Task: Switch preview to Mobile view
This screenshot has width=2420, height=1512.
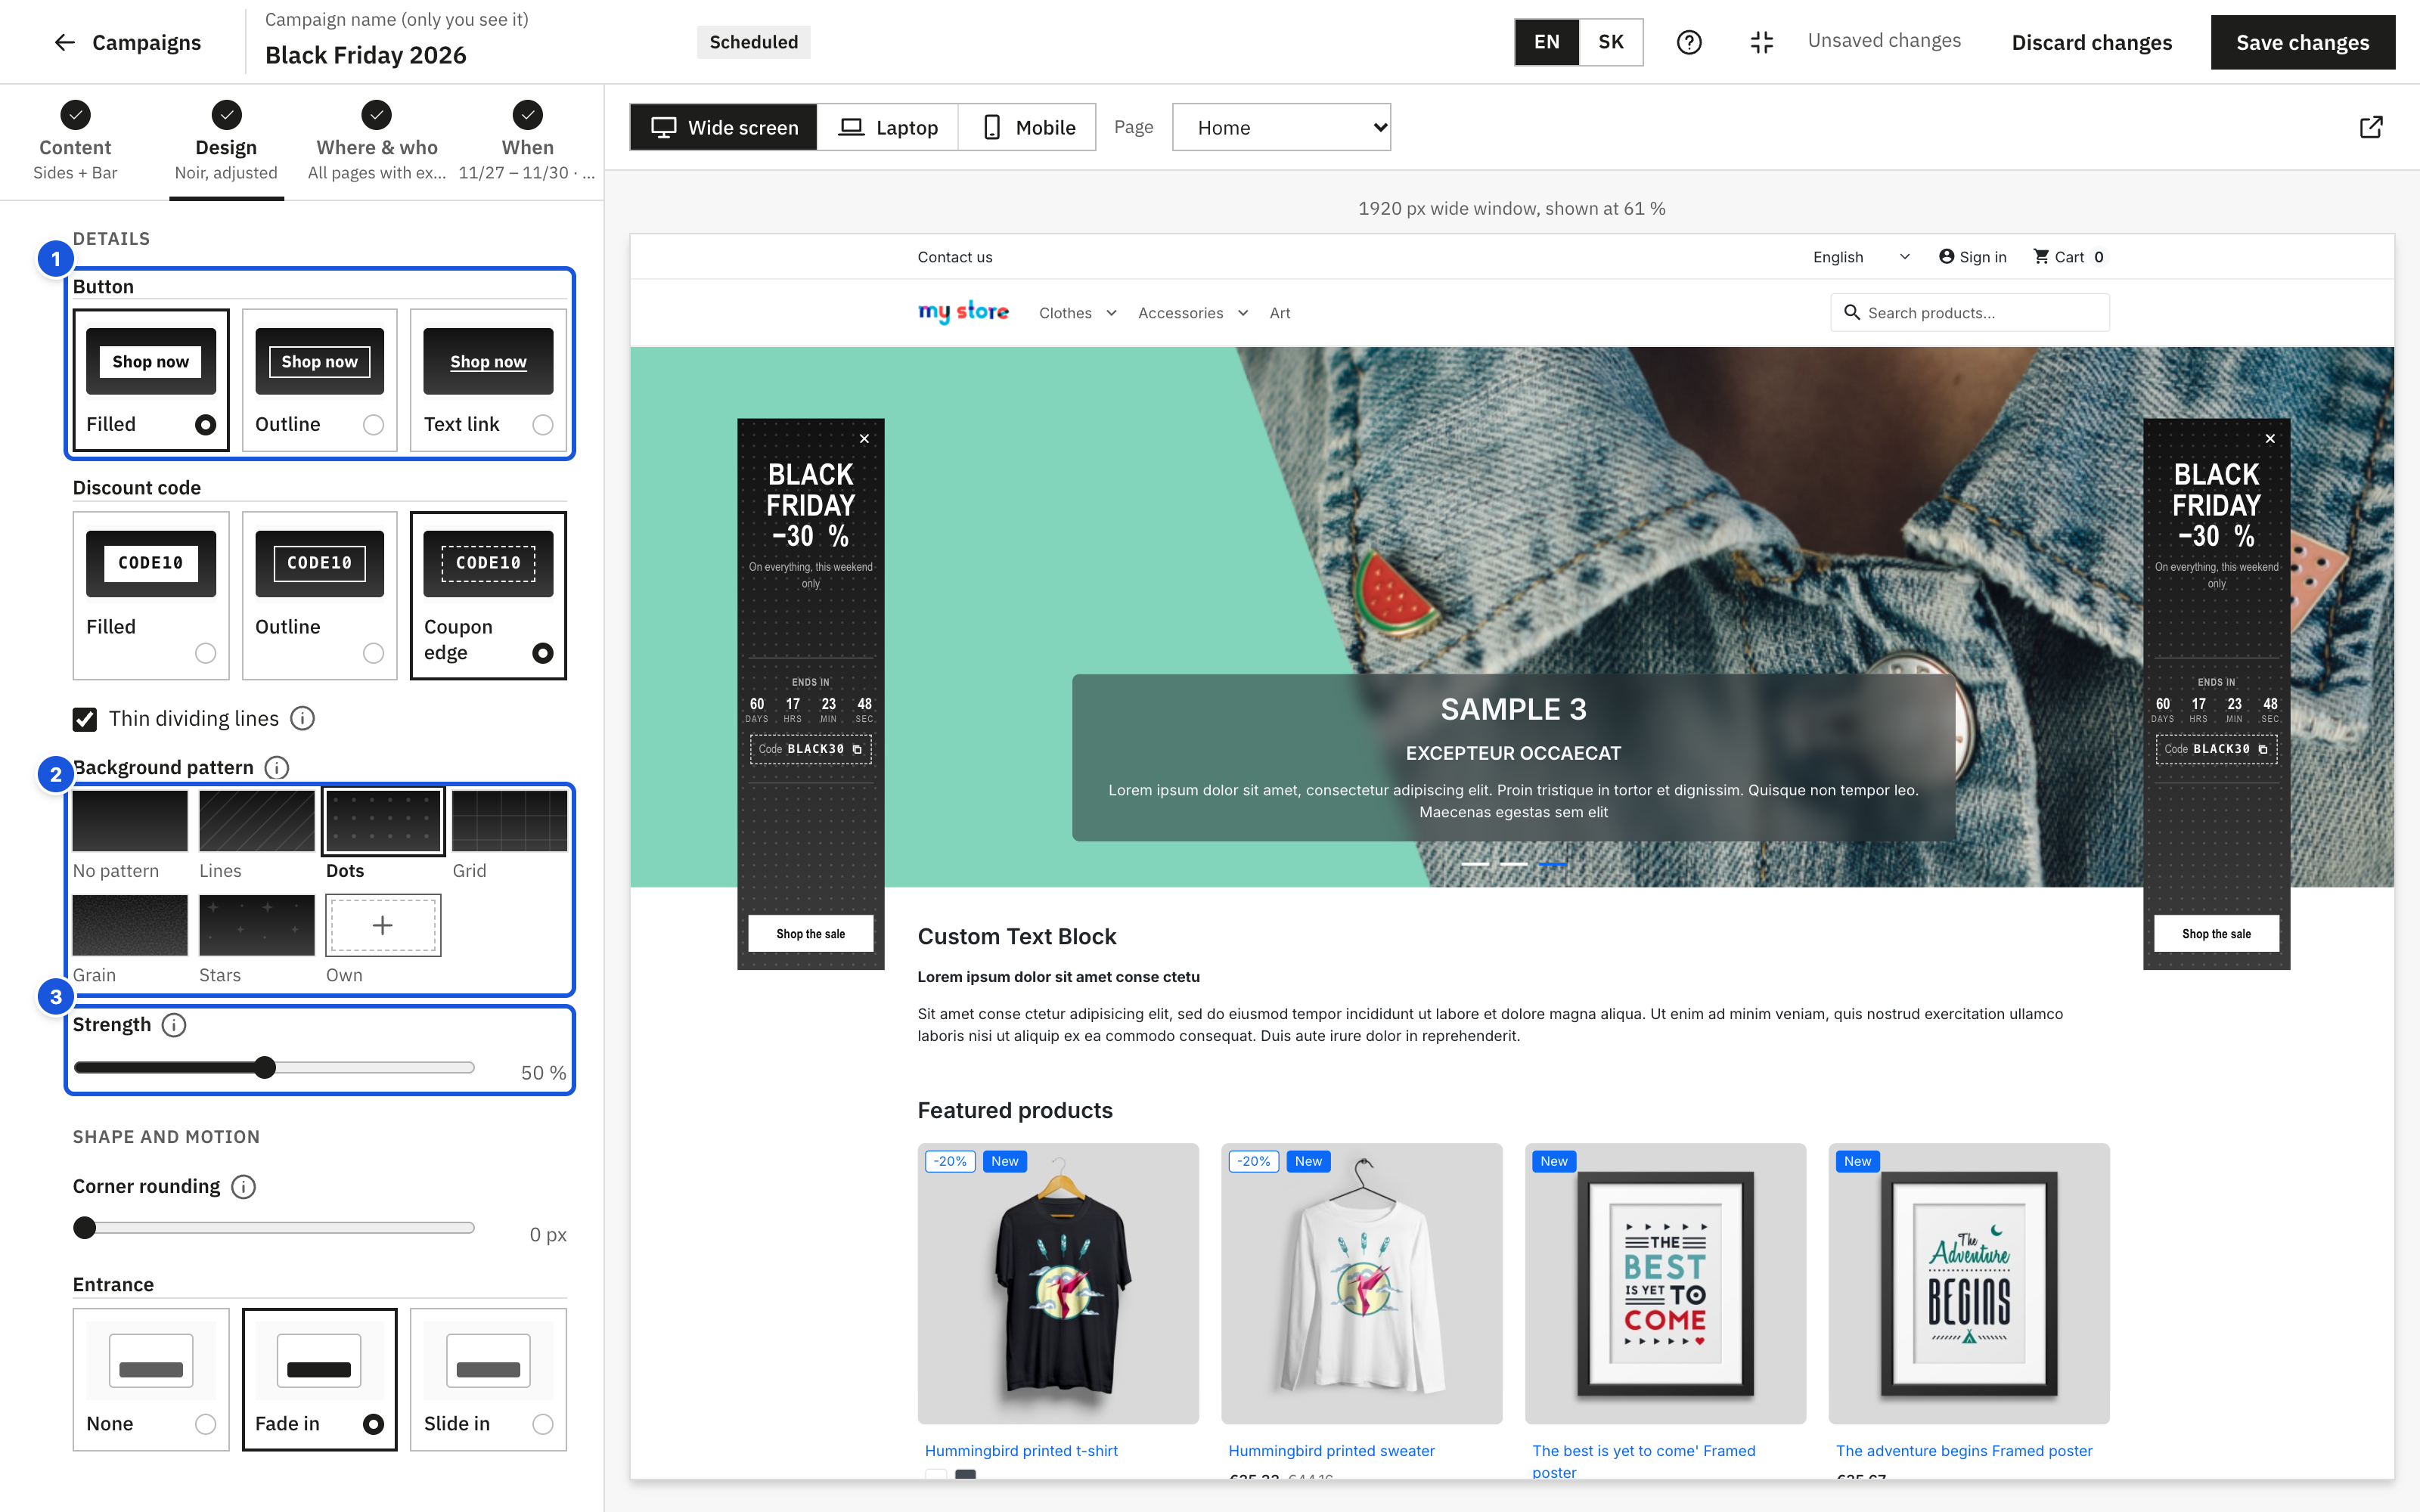Action: pyautogui.click(x=1027, y=127)
